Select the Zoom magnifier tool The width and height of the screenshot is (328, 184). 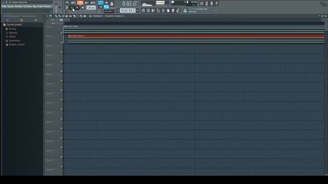pos(81,16)
